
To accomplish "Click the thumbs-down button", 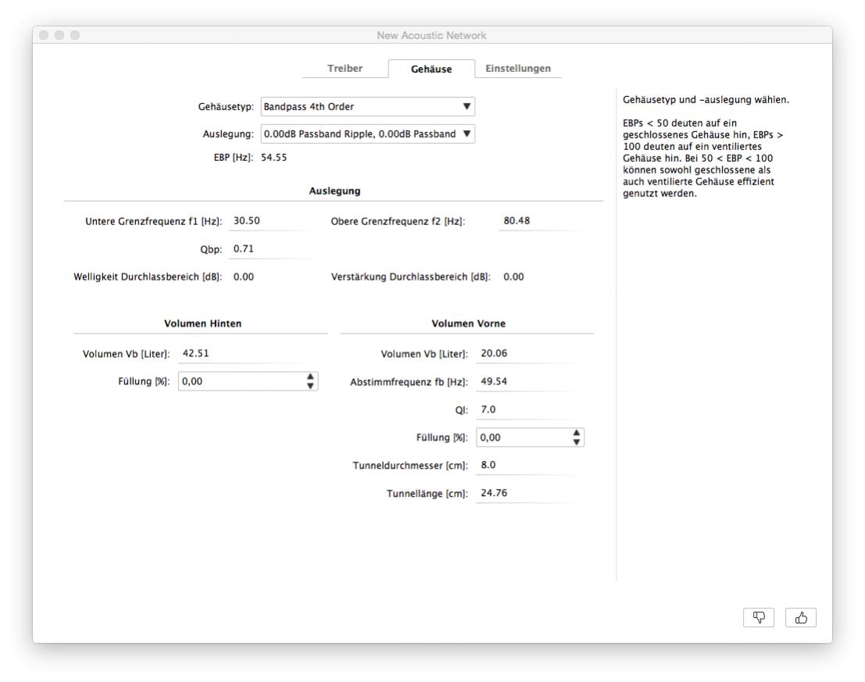I will click(759, 617).
